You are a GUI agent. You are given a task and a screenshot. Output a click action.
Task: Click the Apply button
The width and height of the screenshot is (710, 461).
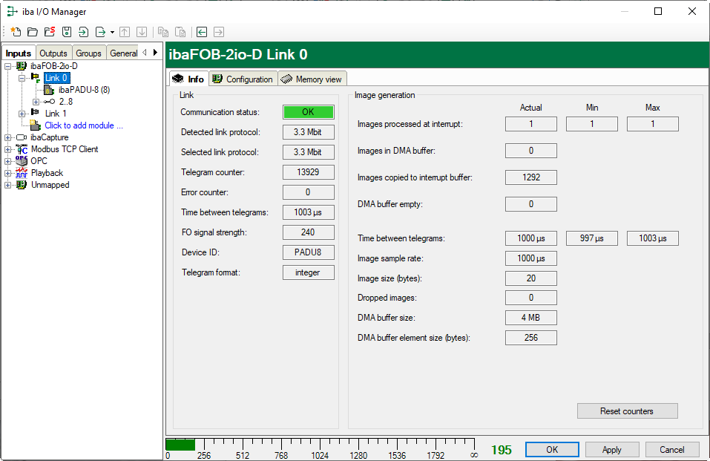(x=611, y=450)
